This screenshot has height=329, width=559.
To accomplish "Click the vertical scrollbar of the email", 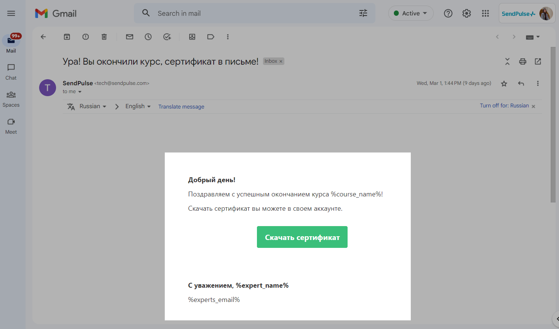I will click(553, 124).
